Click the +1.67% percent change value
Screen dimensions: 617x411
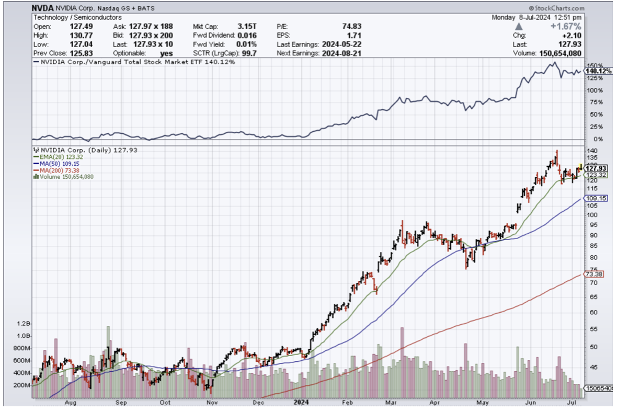tap(566, 27)
